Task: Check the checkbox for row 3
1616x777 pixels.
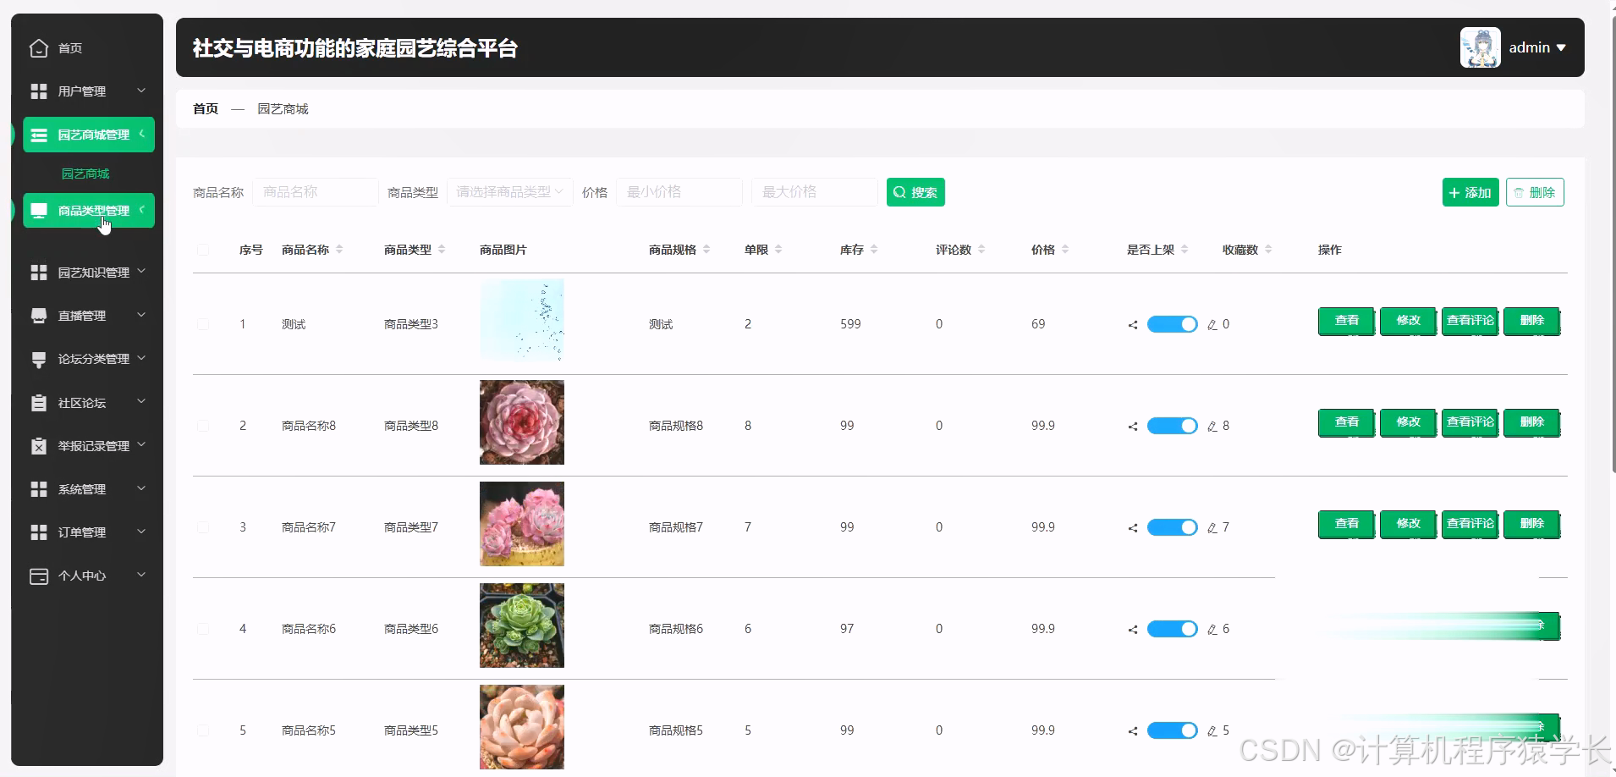Action: pyautogui.click(x=203, y=527)
